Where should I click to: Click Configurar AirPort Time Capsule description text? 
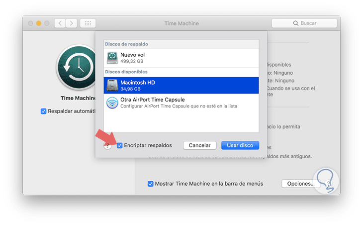click(x=179, y=106)
